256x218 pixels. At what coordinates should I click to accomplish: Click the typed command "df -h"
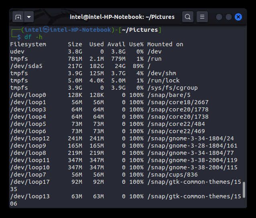point(33,37)
